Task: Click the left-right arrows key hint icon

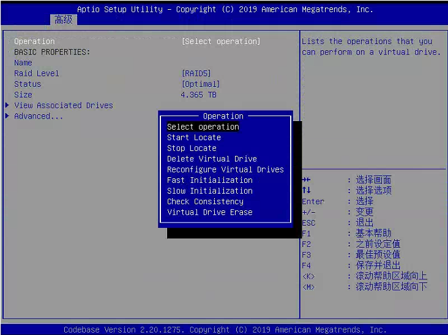Action: click(x=306, y=180)
